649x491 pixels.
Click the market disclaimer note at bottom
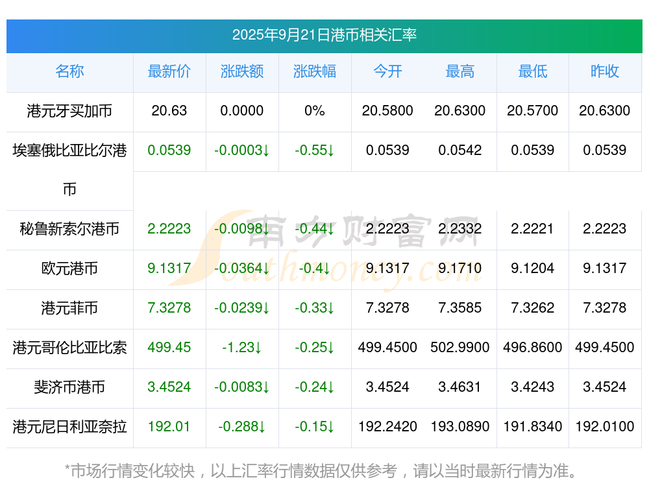click(x=321, y=471)
